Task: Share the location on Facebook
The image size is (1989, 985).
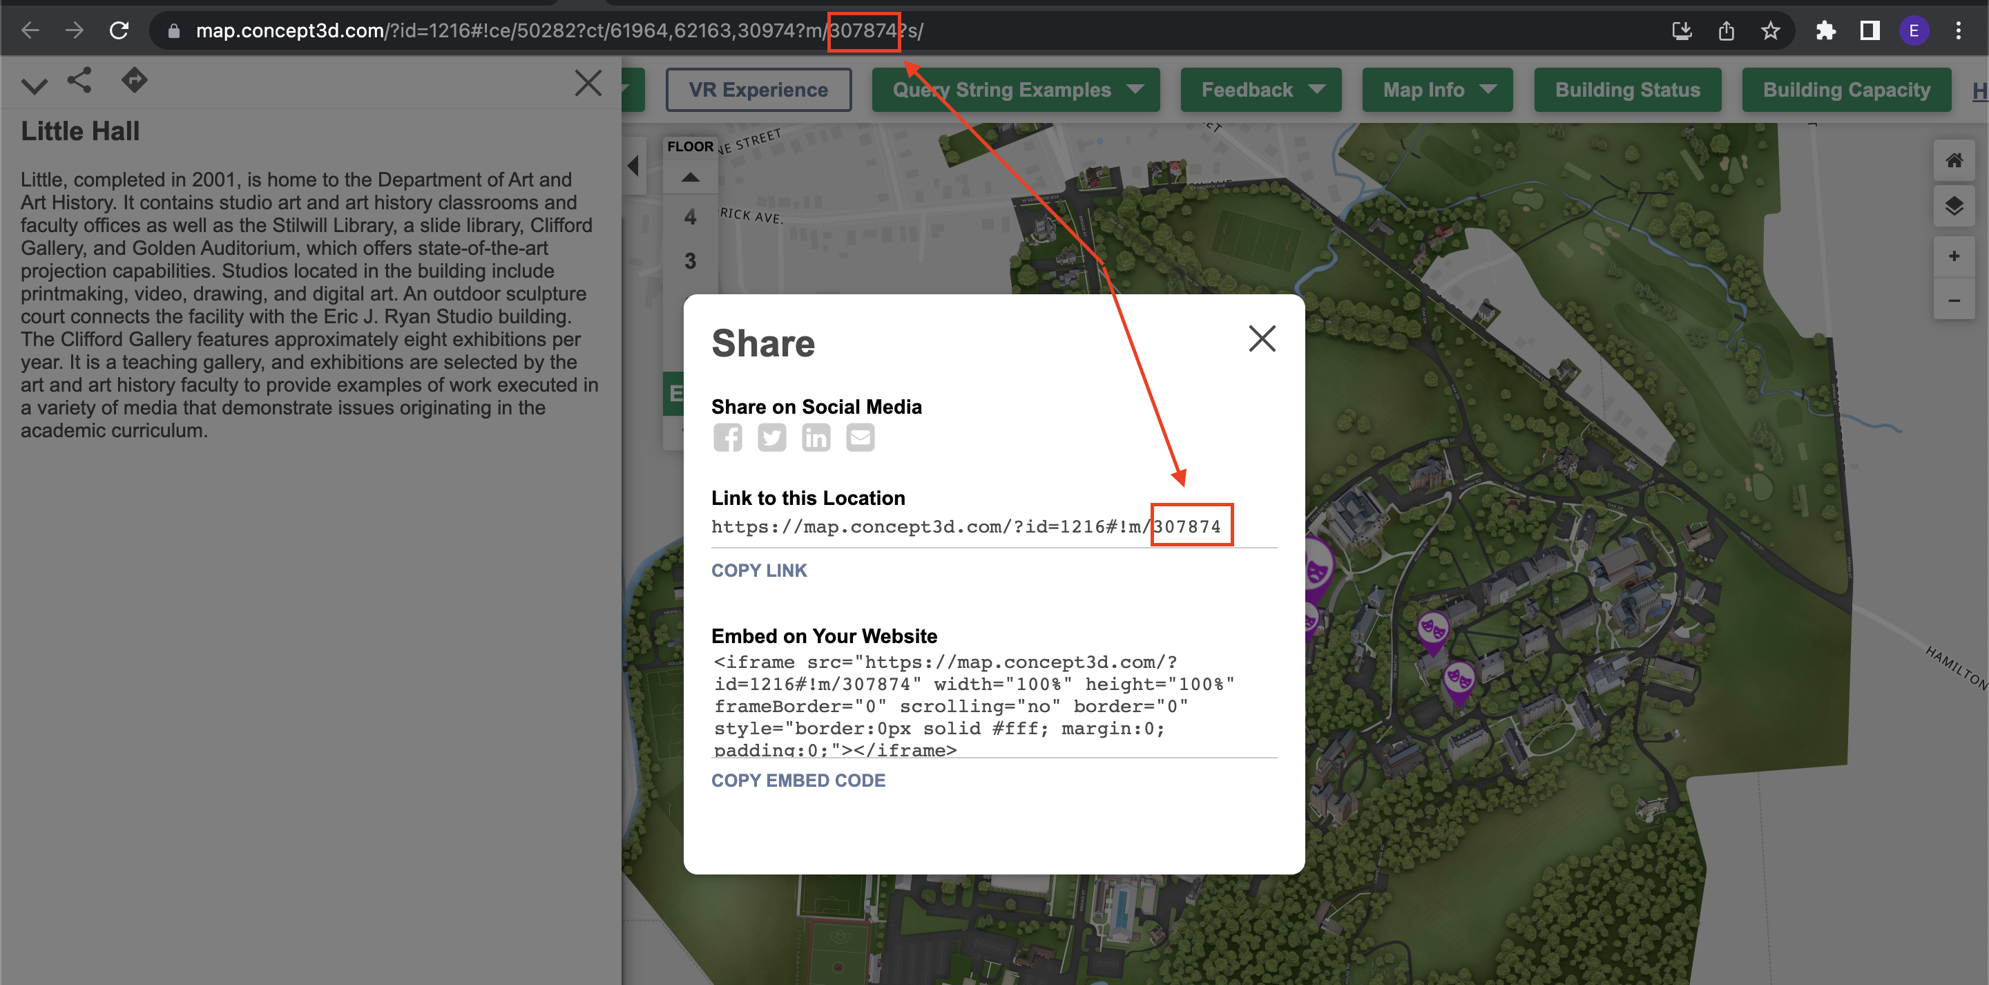Action: tap(727, 437)
